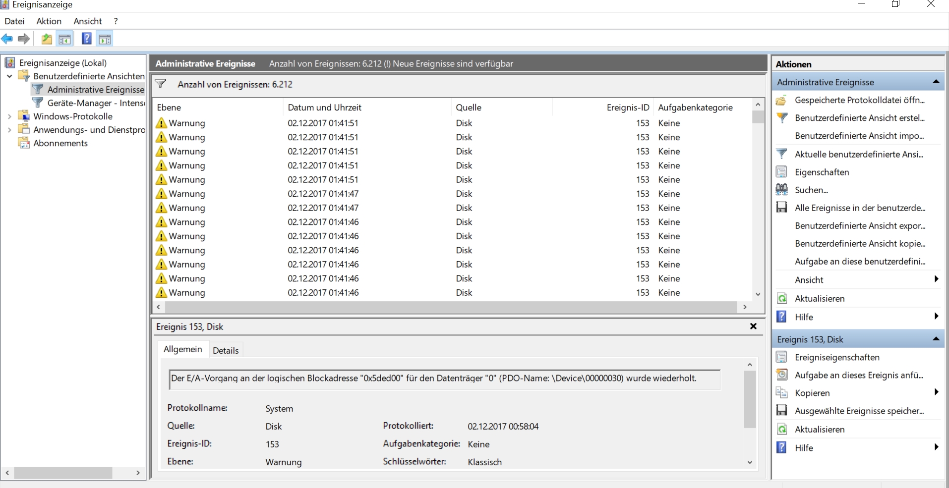Open the Datei menu
Viewport: 949px width, 488px height.
14,21
